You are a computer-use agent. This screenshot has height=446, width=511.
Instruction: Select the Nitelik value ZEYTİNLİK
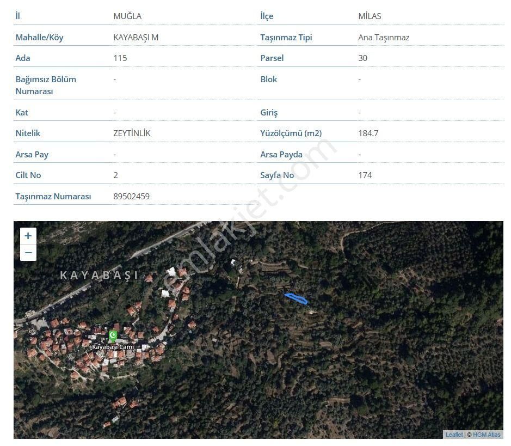(132, 133)
